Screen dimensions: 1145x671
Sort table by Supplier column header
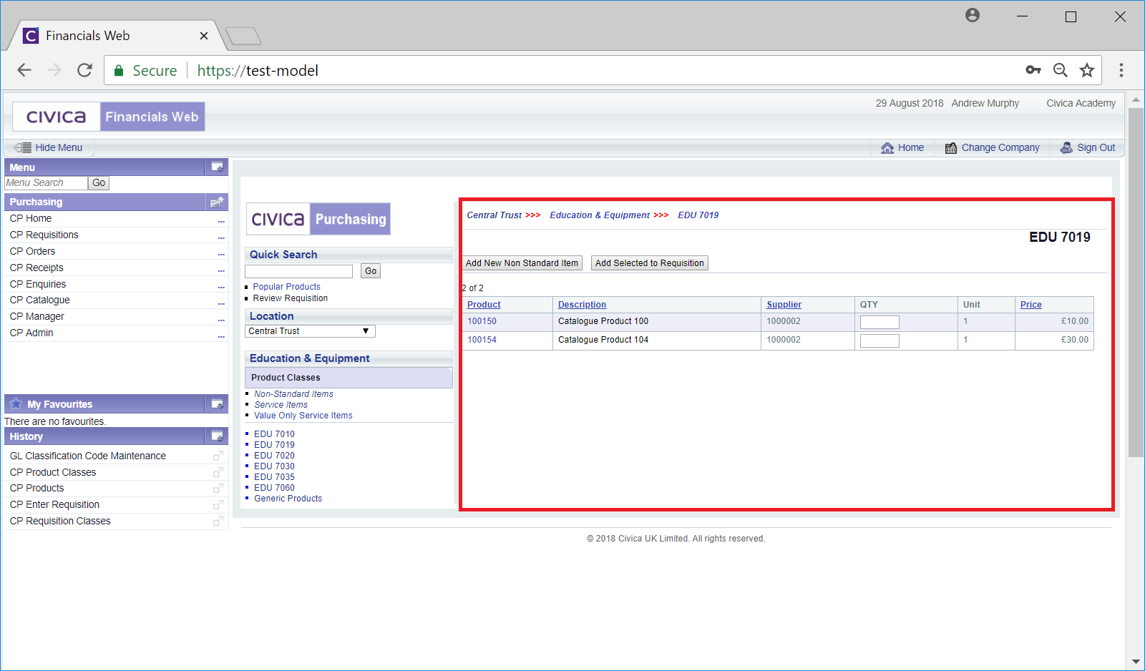tap(784, 305)
